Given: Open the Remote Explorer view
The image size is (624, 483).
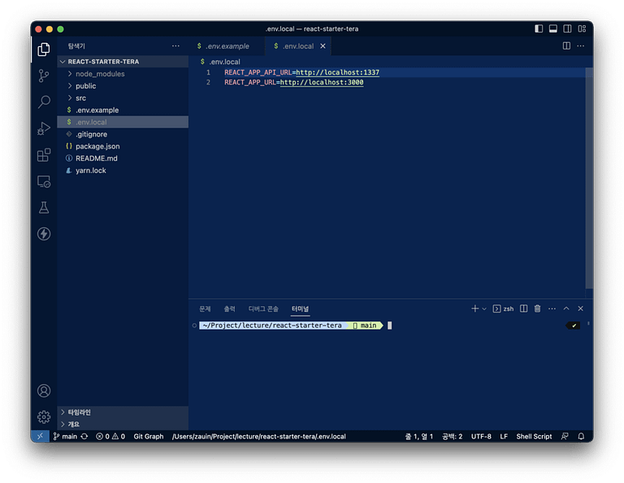Looking at the screenshot, I should click(44, 182).
